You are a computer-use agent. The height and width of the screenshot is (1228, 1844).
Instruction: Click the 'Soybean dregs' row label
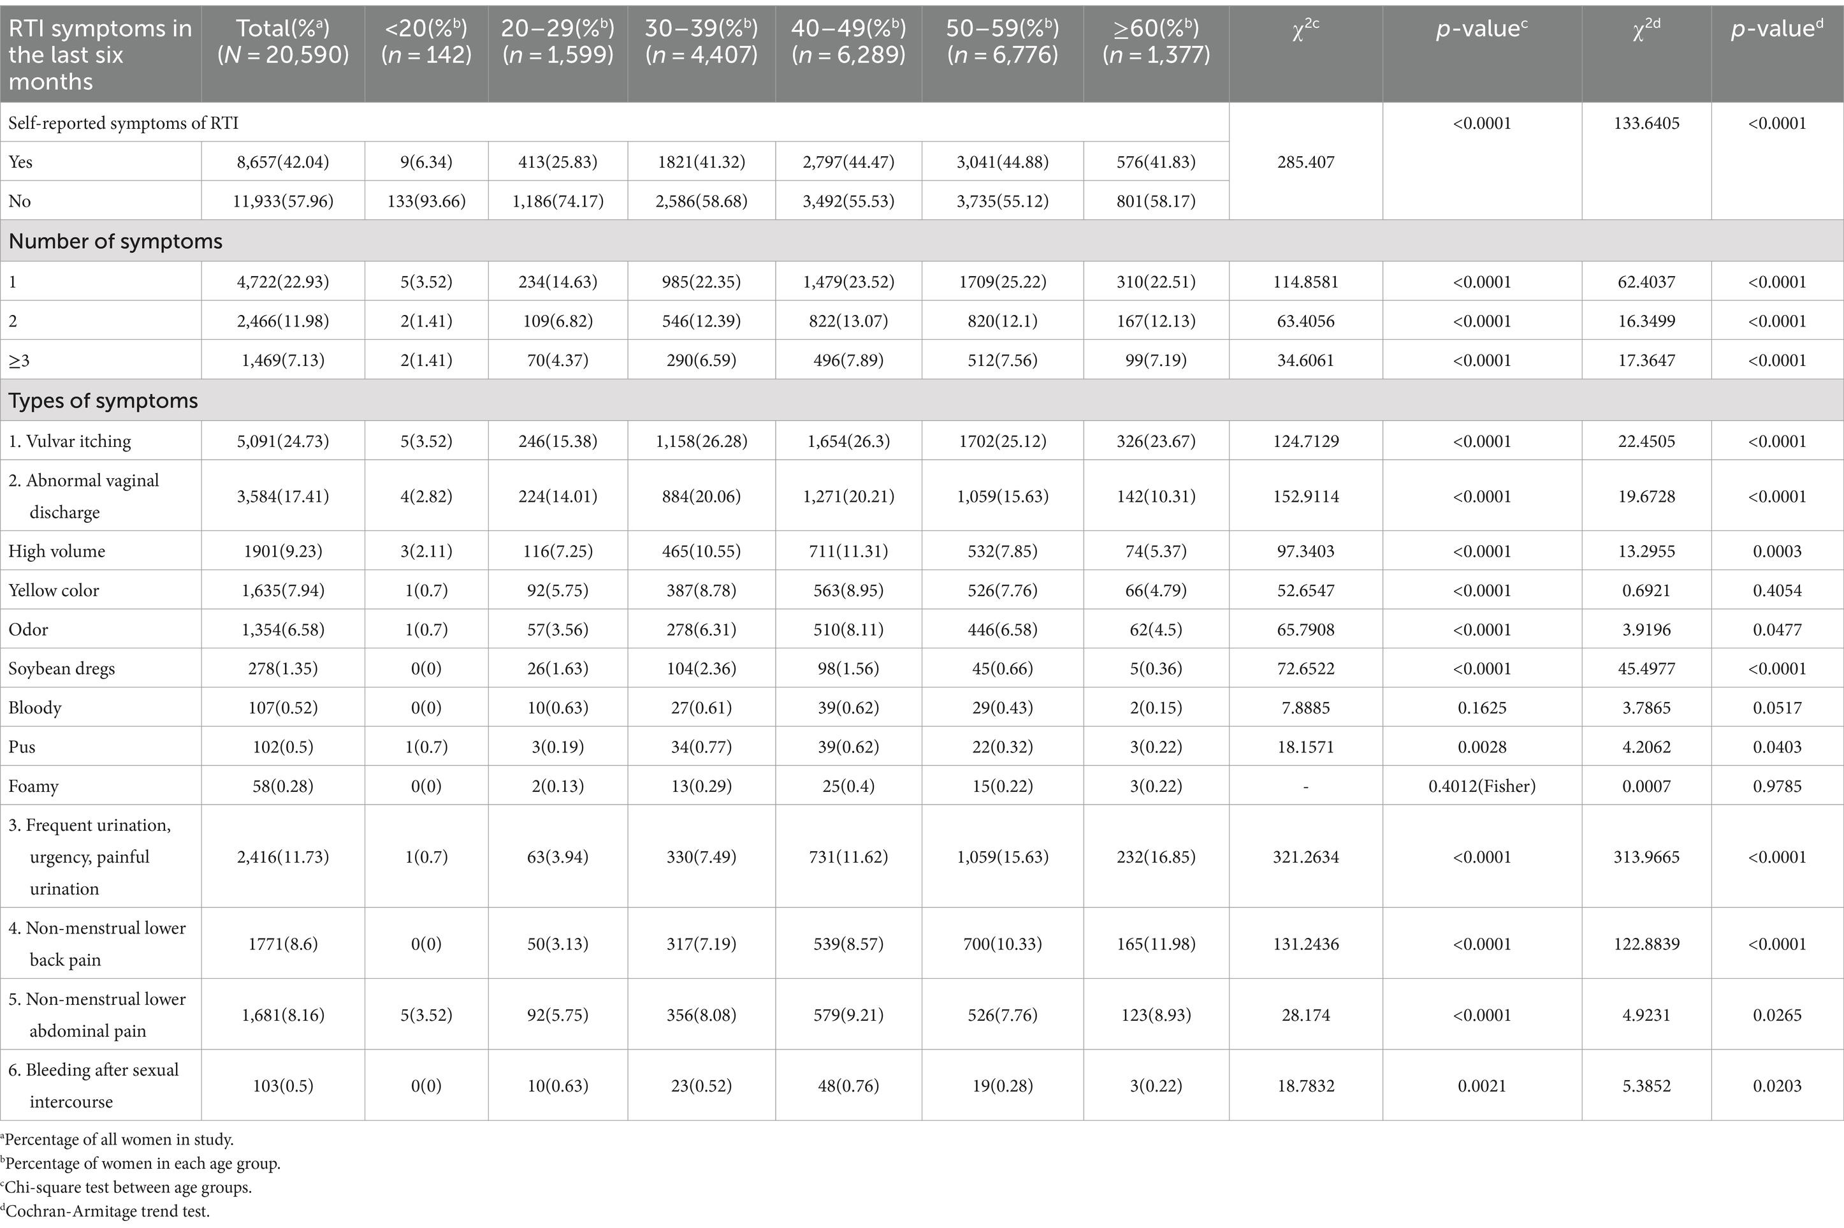coord(62,669)
